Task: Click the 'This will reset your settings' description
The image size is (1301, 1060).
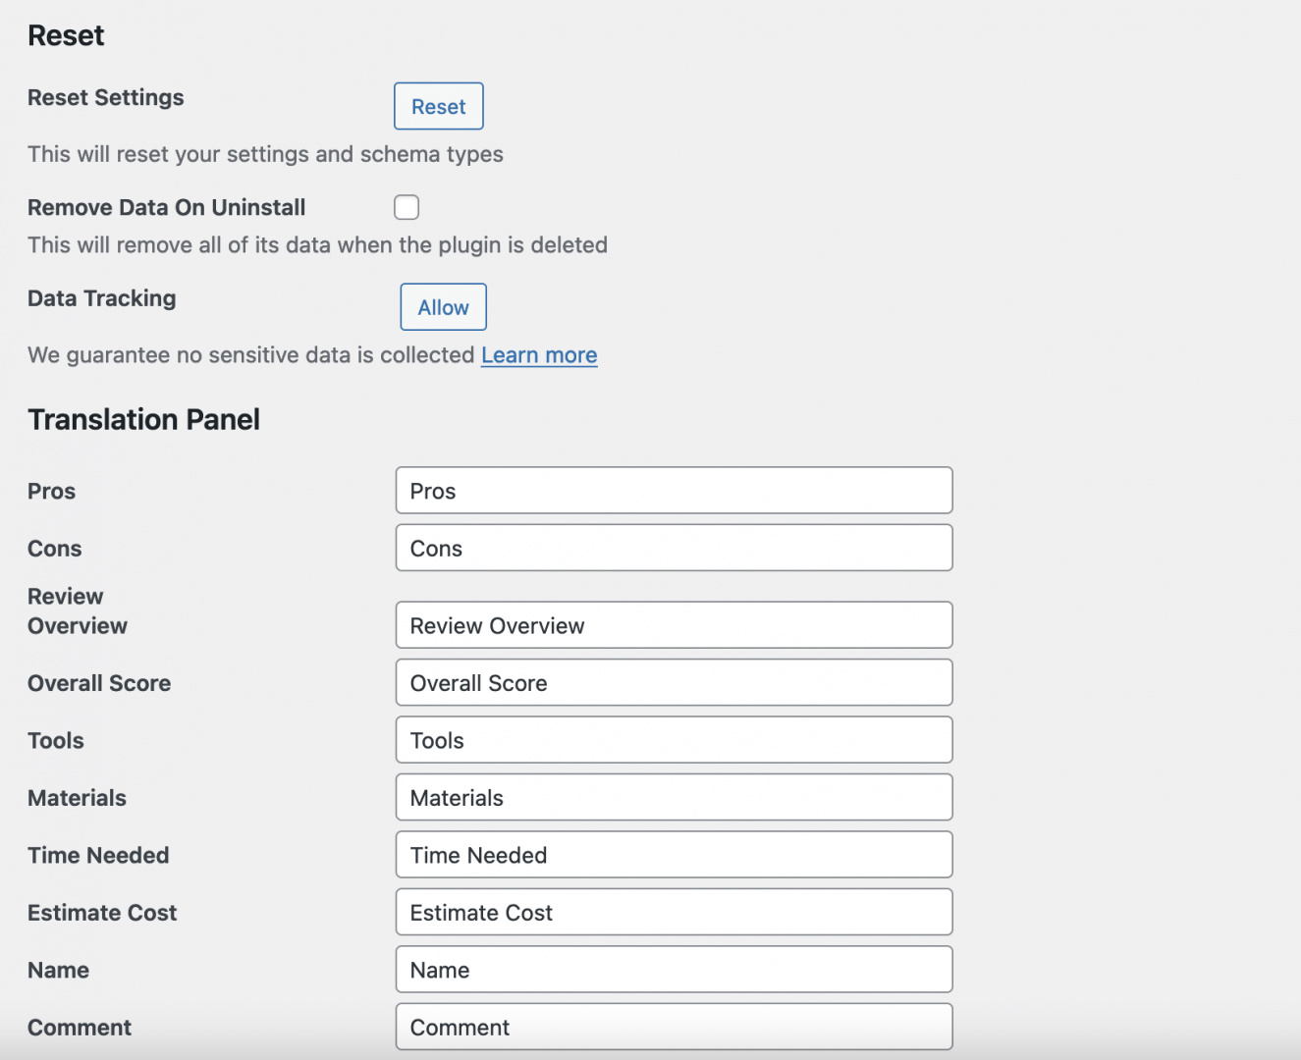Action: pyautogui.click(x=265, y=154)
